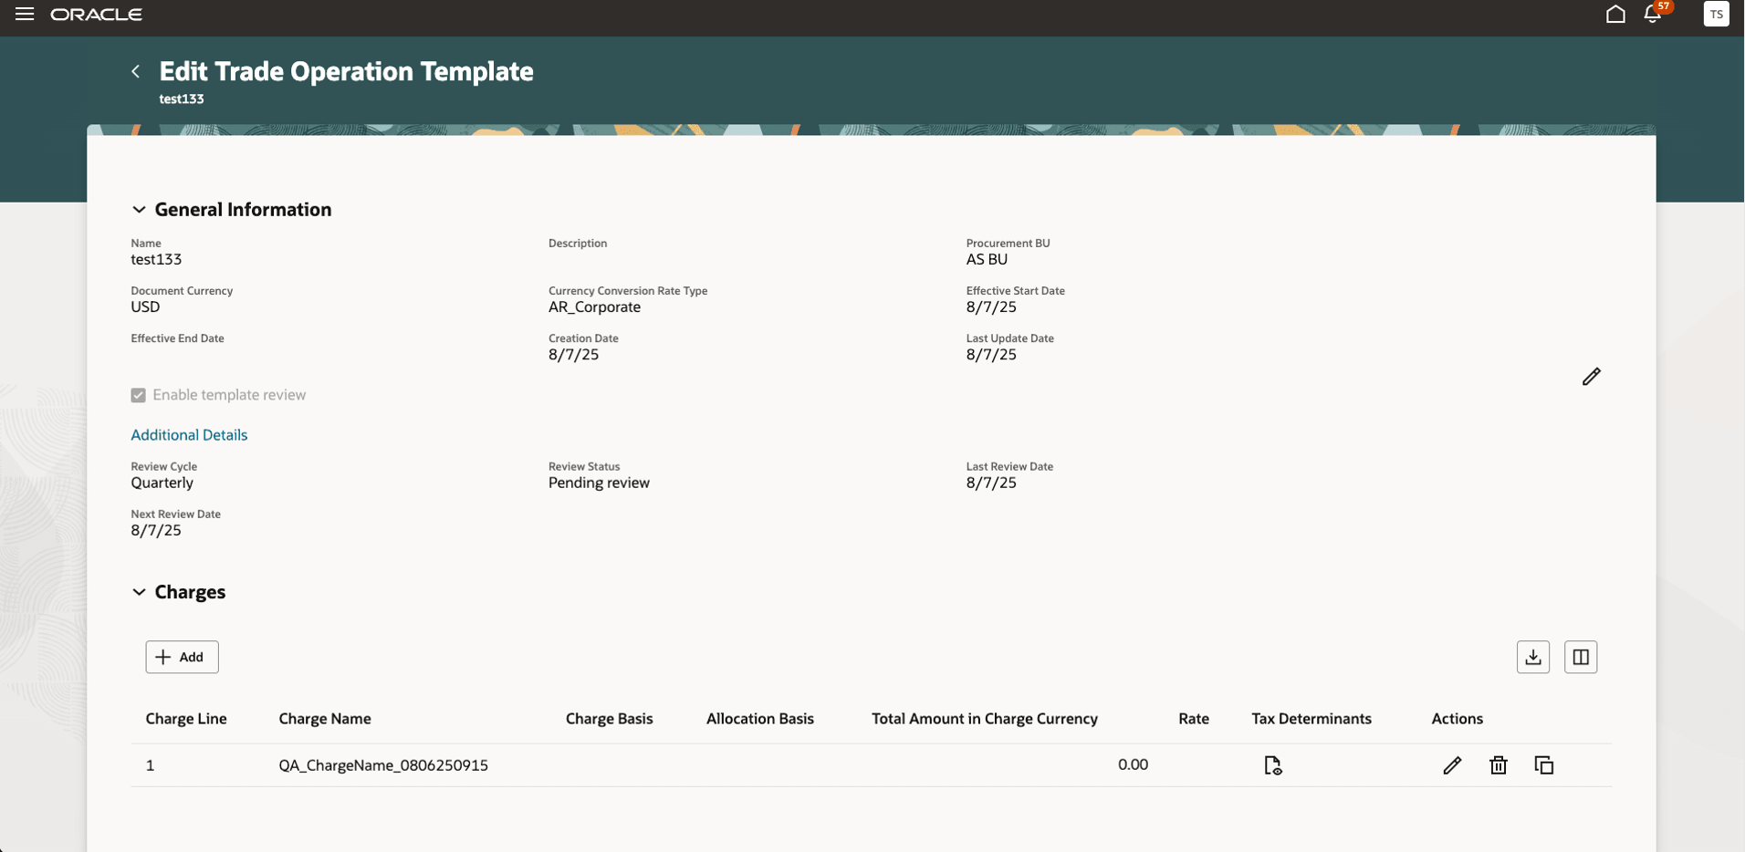Click the Effective Start Date value 8/7/25
This screenshot has width=1745, height=852.
991,307
